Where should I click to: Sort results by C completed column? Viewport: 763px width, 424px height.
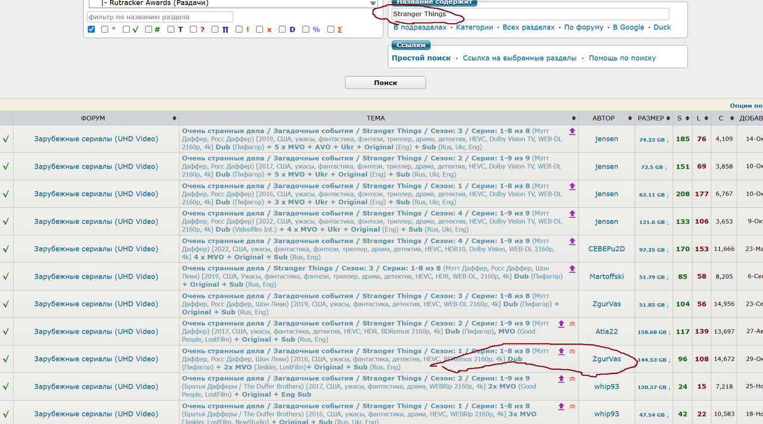[724, 118]
